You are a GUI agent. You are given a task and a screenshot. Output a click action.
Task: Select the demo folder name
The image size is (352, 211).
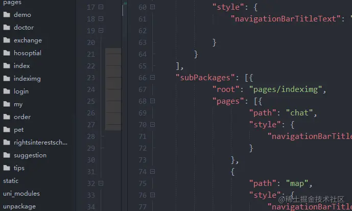coord(22,15)
